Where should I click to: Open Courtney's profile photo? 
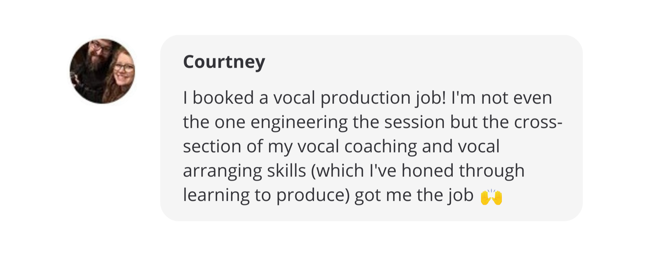click(102, 71)
